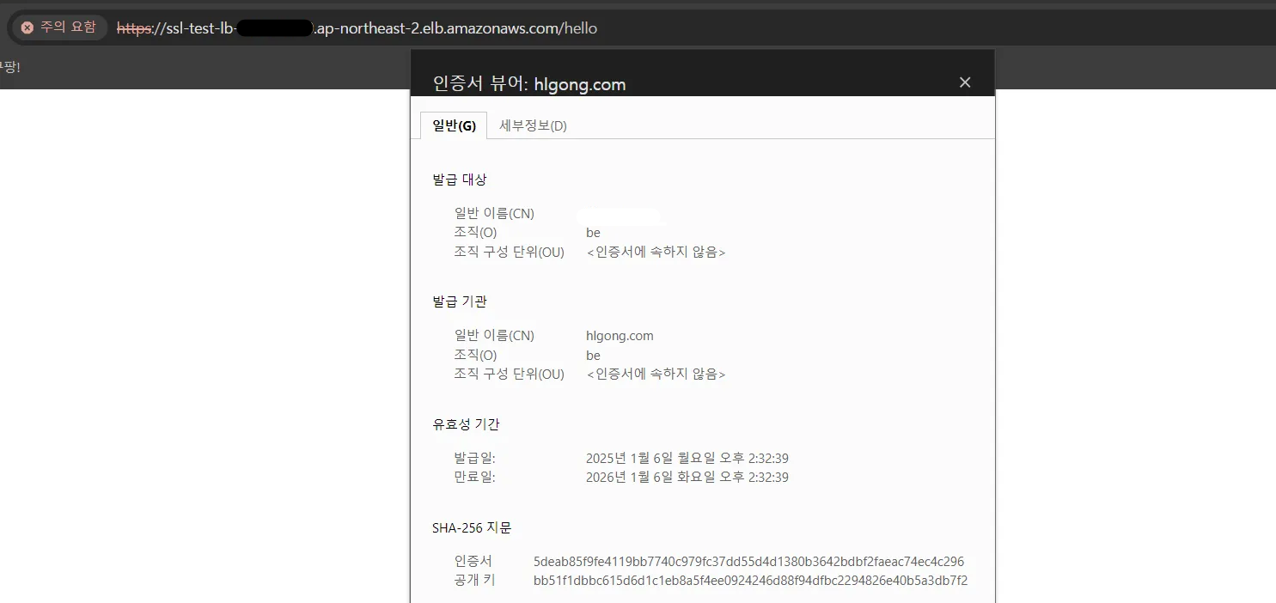Click the public key fingerprint starting with bb51f1db
The image size is (1276, 603).
coord(750,581)
